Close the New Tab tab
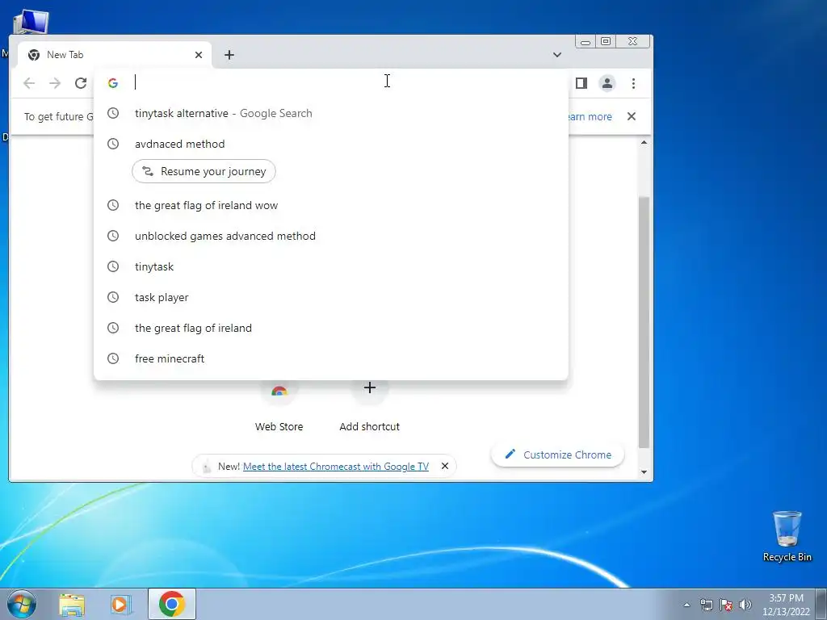Image resolution: width=827 pixels, height=620 pixels. pos(199,55)
